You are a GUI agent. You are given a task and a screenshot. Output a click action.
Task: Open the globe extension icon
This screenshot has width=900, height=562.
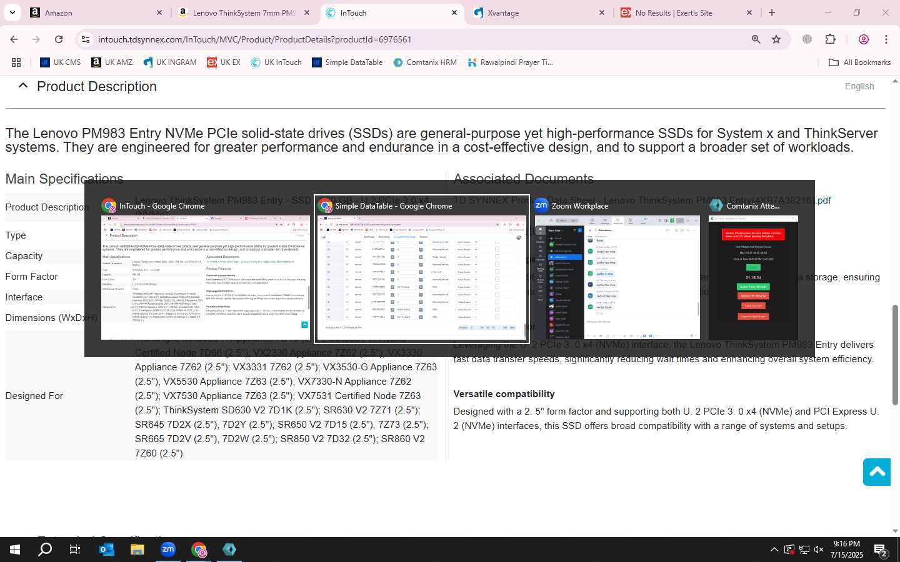[807, 39]
